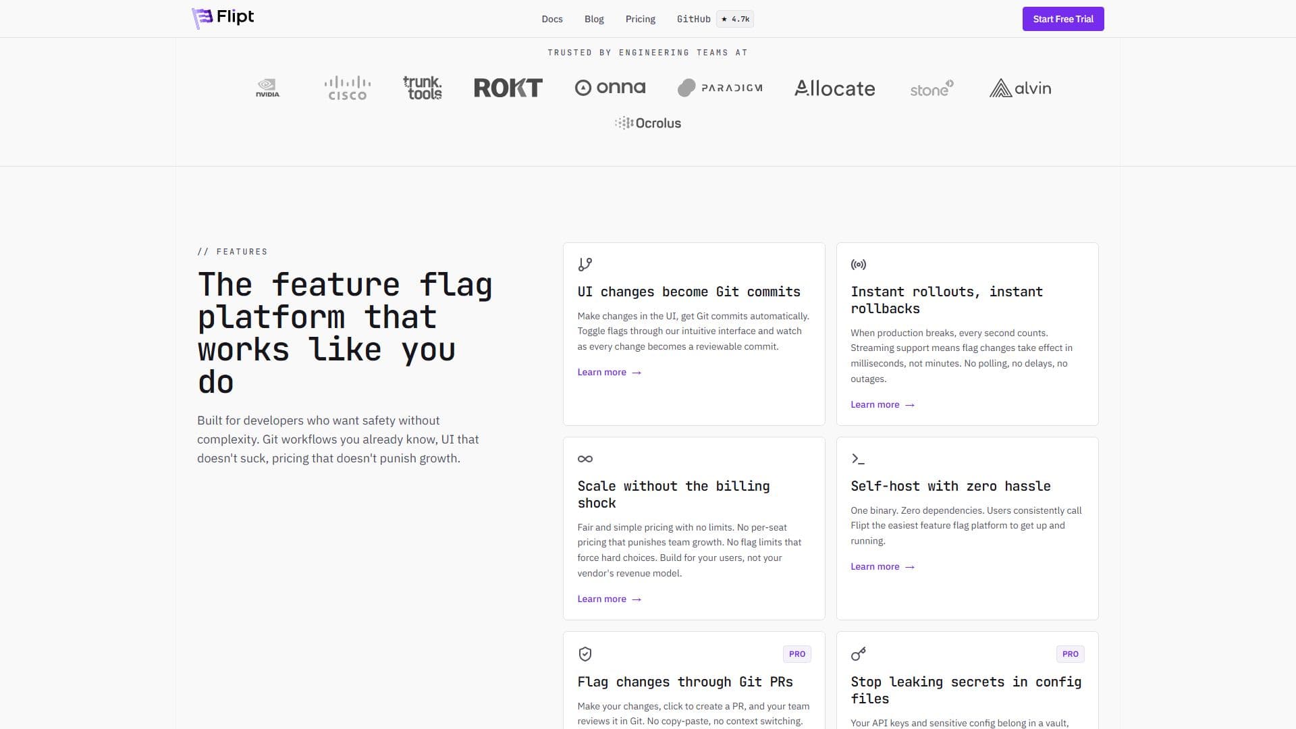Click the shield check icon in Flag changes card
This screenshot has width=1296, height=729.
[x=585, y=654]
